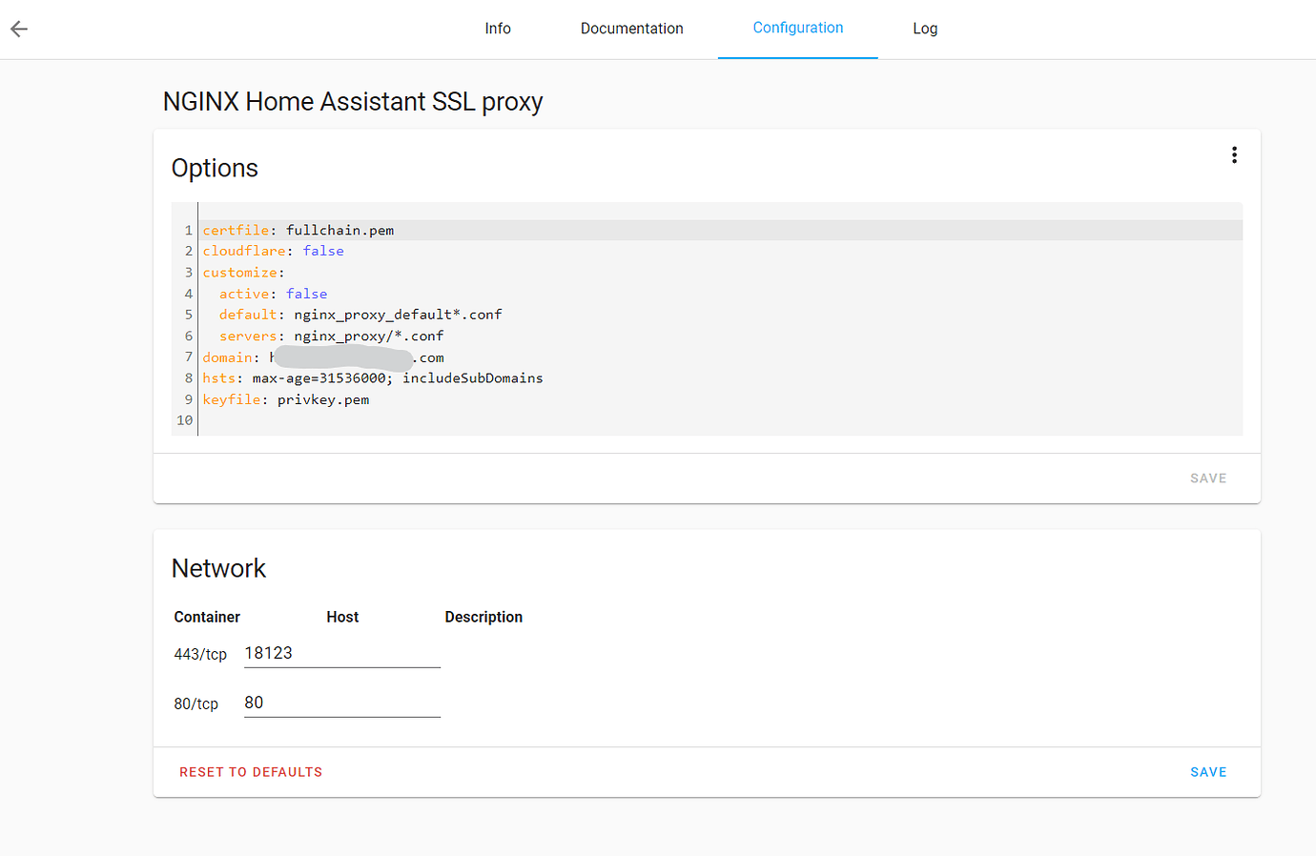The height and width of the screenshot is (856, 1316).
Task: View the add-on Log tab
Action: pyautogui.click(x=924, y=29)
